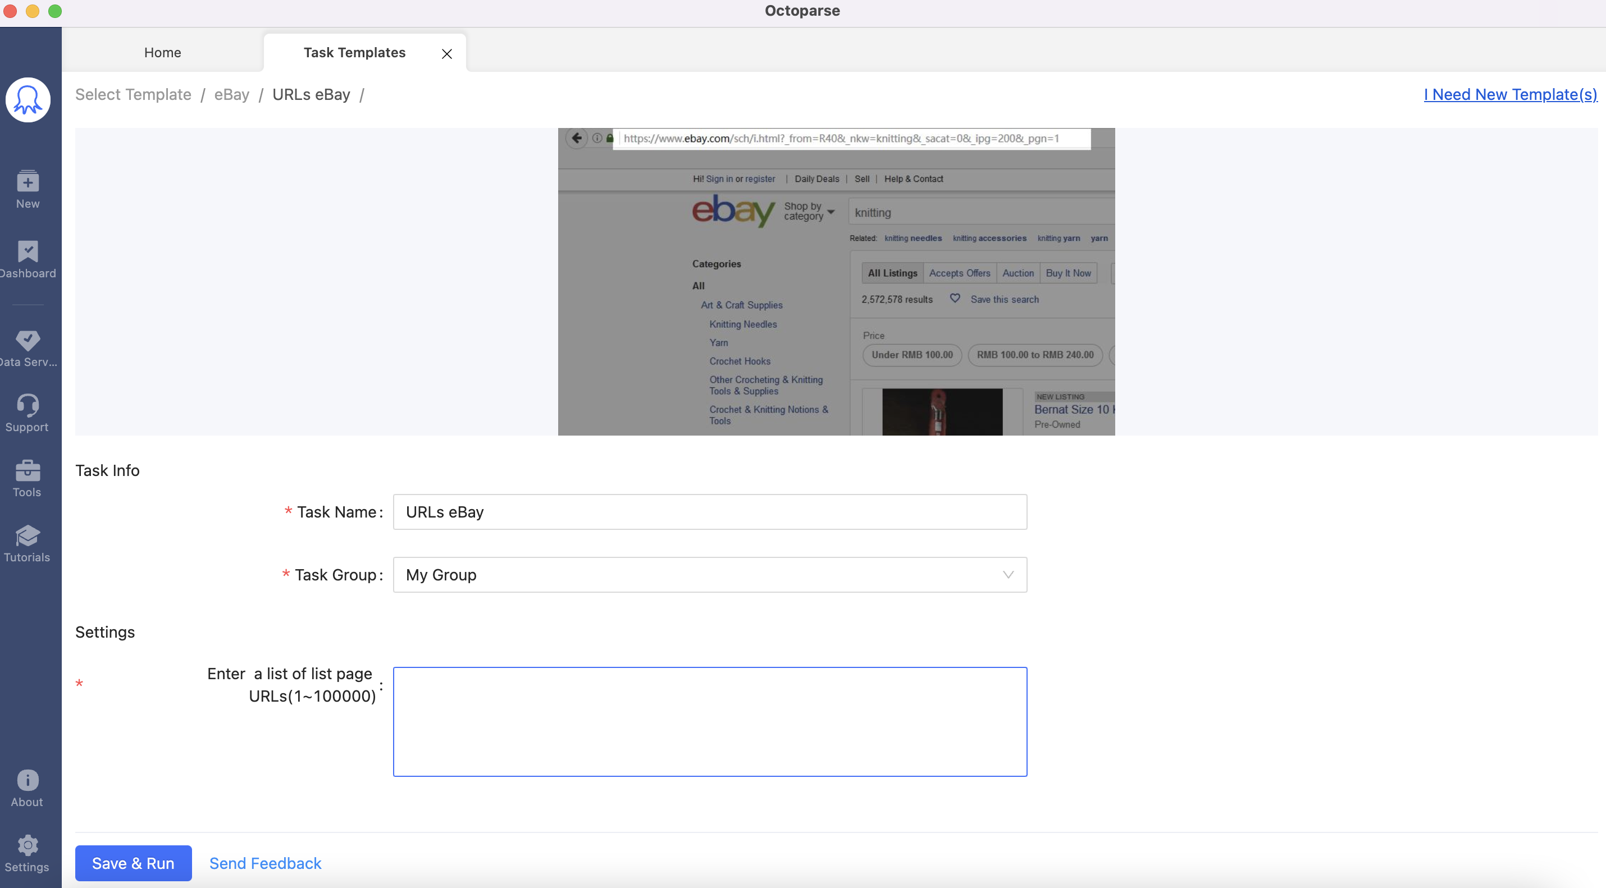This screenshot has width=1606, height=888.
Task: Click Save & Run button
Action: tap(134, 863)
